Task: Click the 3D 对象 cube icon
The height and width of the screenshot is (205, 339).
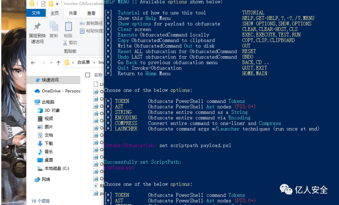Action: click(40, 110)
